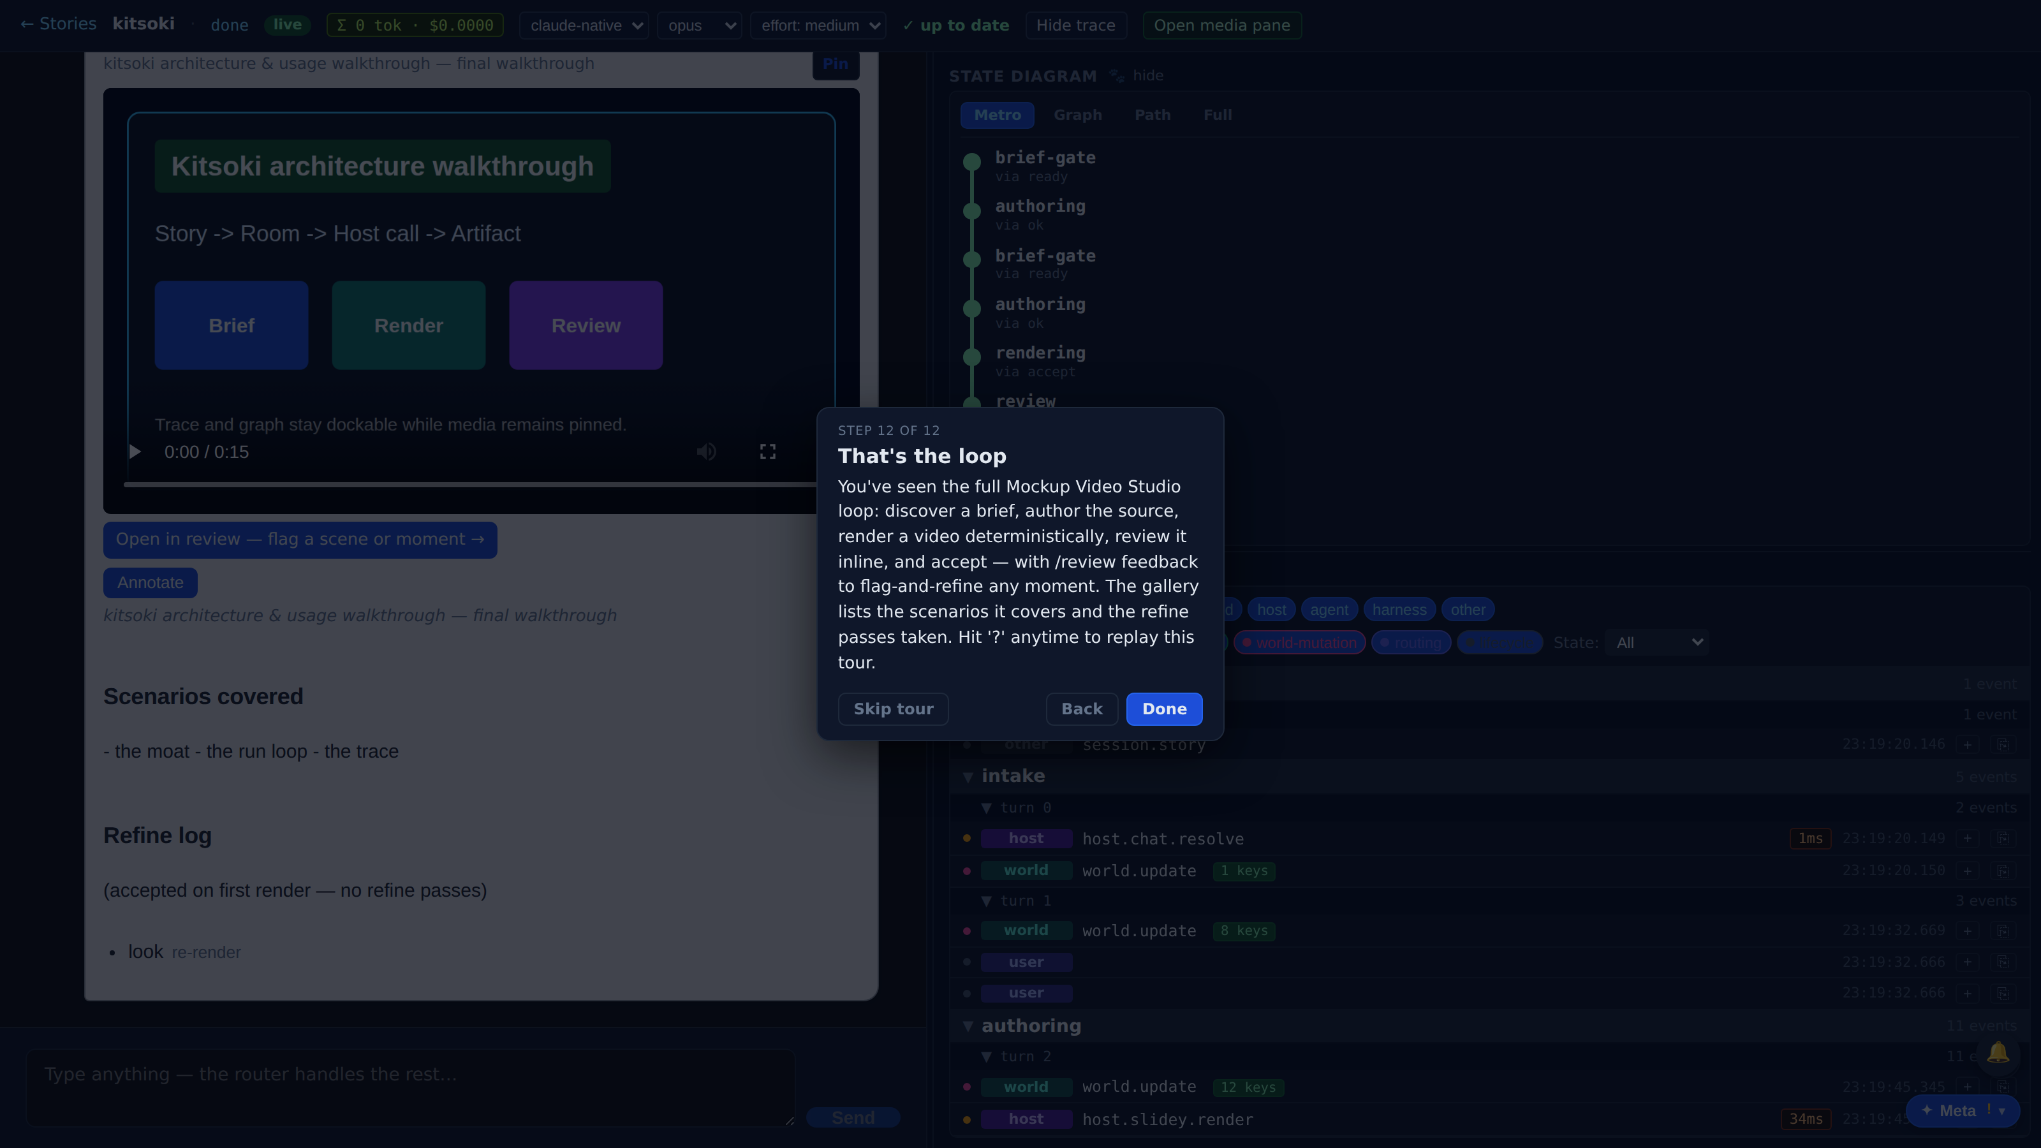Toggle the agent filter chip

1329,609
